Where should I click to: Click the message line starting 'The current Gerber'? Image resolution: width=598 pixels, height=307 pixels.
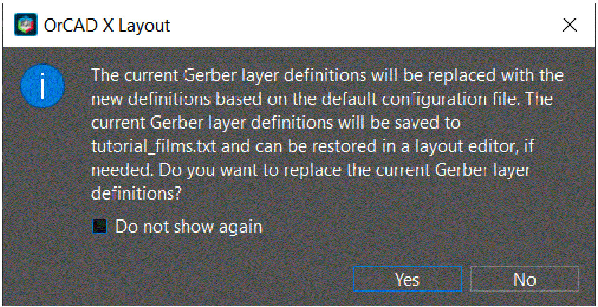[x=327, y=76]
